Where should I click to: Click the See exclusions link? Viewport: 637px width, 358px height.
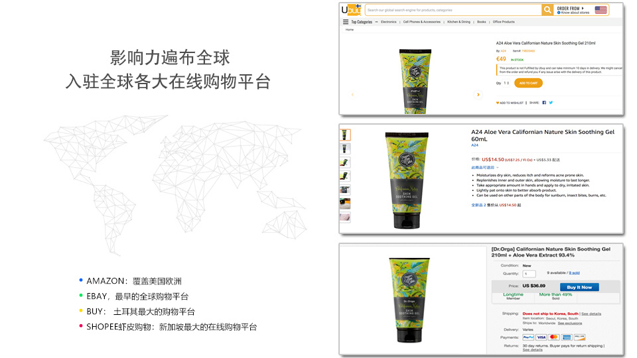569,323
